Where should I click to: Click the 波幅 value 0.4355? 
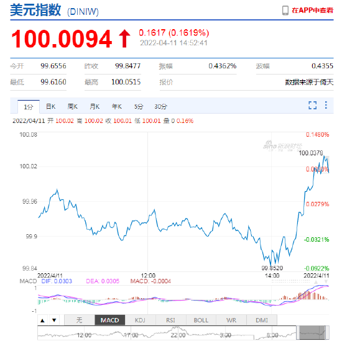(x=322, y=66)
